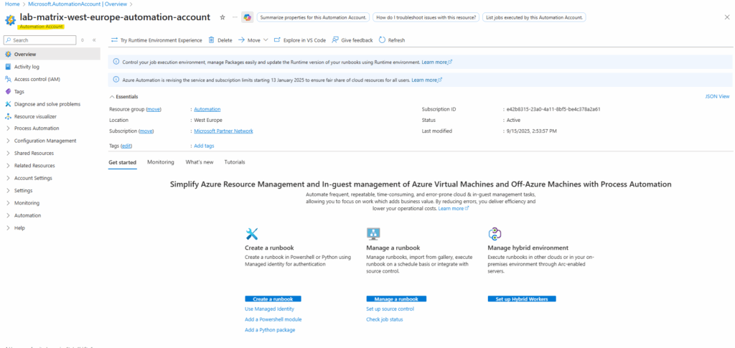Screen dimensions: 735x348
Task: Click the Create a runbook tools icon
Action: coord(252,234)
